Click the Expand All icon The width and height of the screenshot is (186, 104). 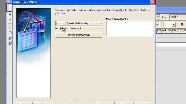10,38
